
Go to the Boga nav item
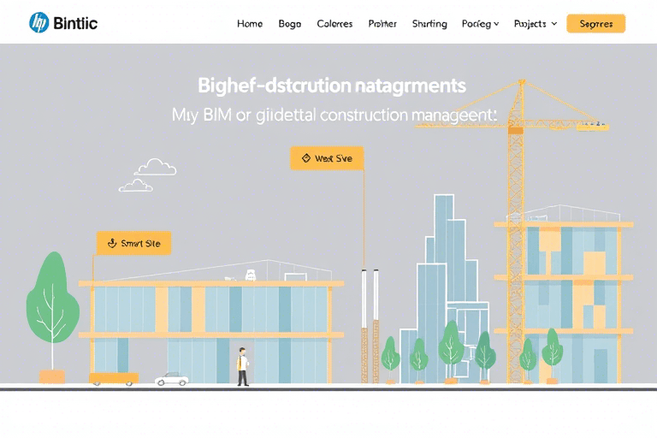[x=290, y=24]
